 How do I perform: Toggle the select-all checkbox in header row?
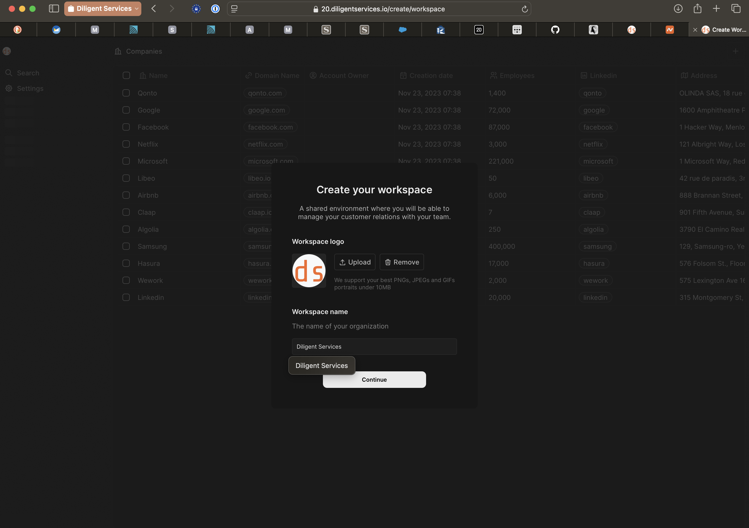coord(126,75)
